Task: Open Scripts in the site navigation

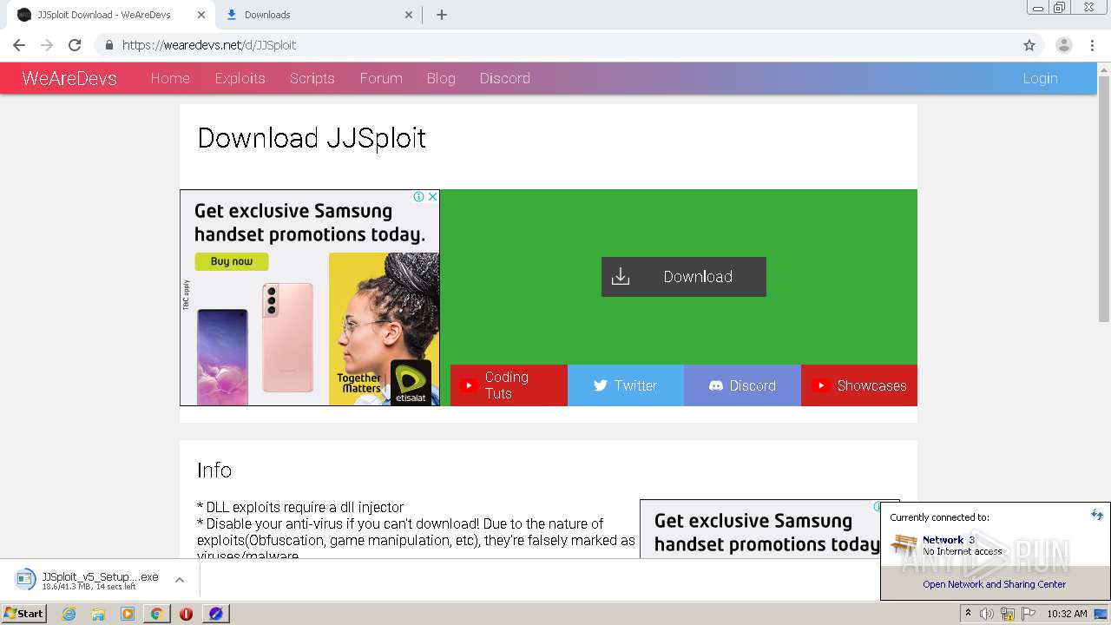Action: (x=312, y=78)
